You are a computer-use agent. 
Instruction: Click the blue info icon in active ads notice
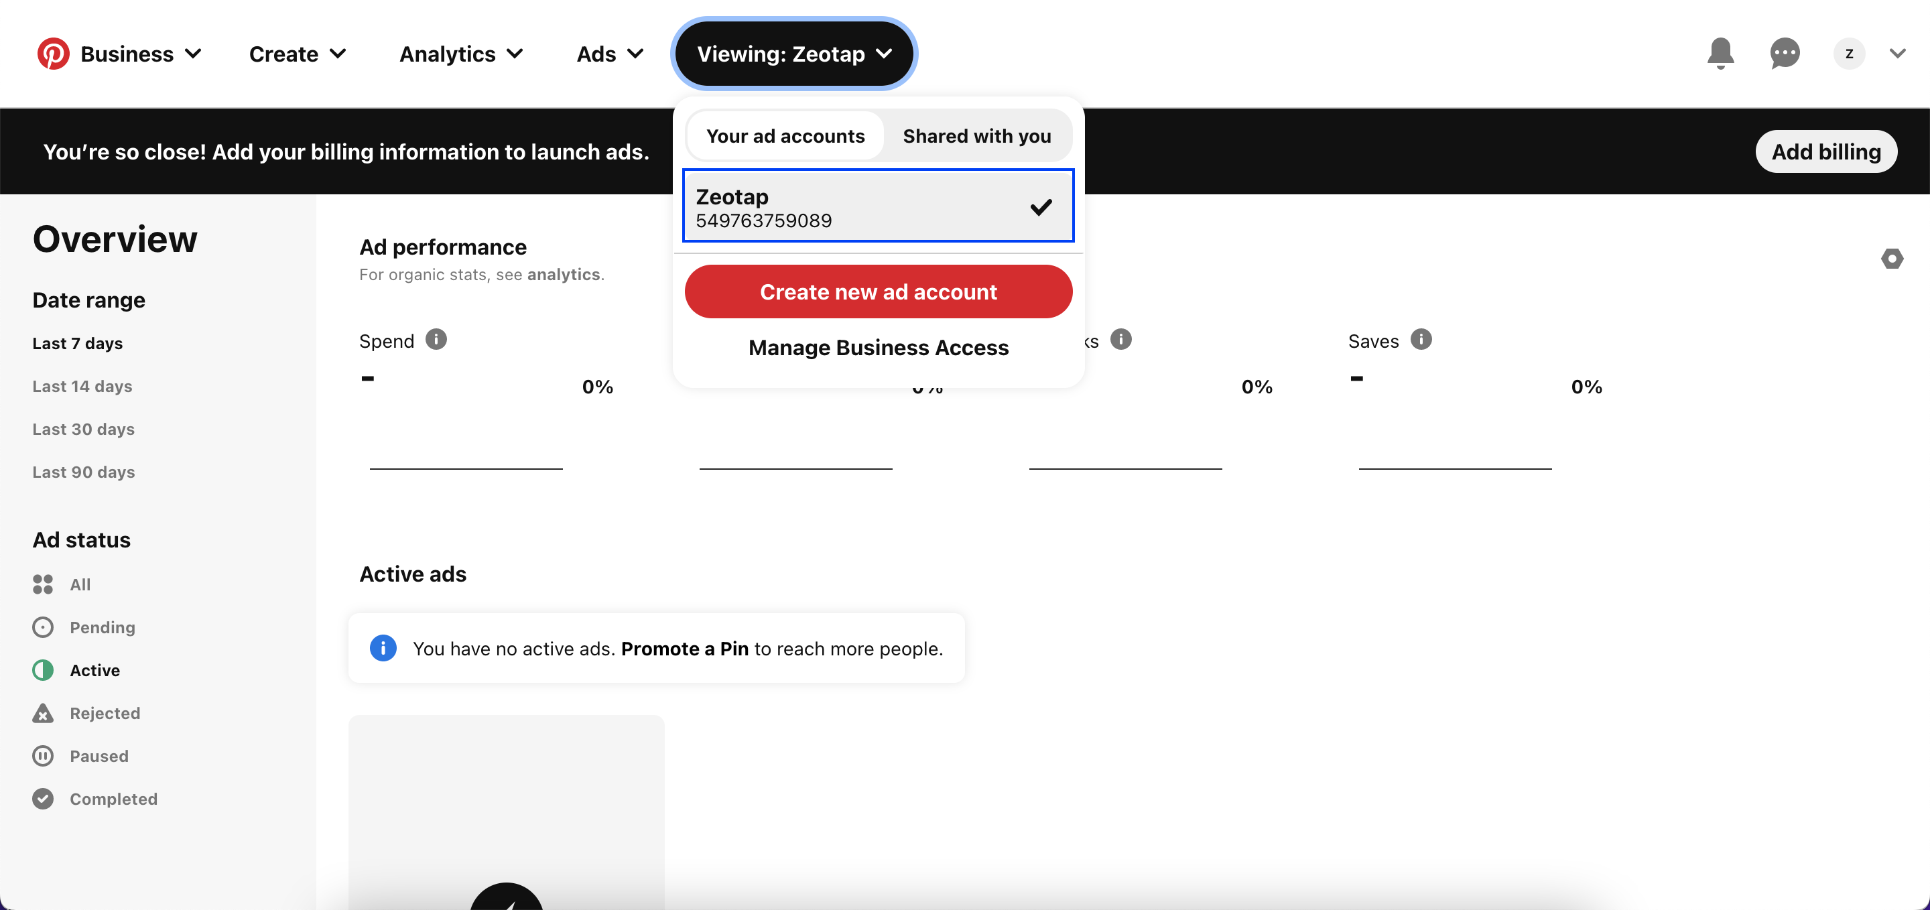click(x=383, y=648)
